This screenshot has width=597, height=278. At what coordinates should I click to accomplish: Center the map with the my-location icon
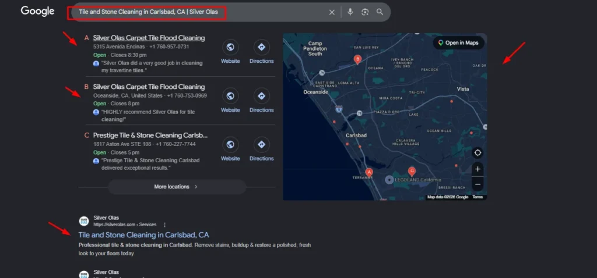[477, 153]
